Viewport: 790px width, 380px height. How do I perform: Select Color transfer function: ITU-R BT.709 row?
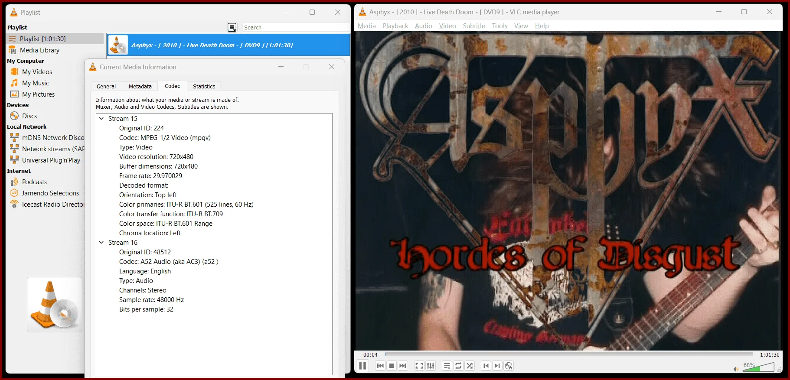[x=171, y=214]
